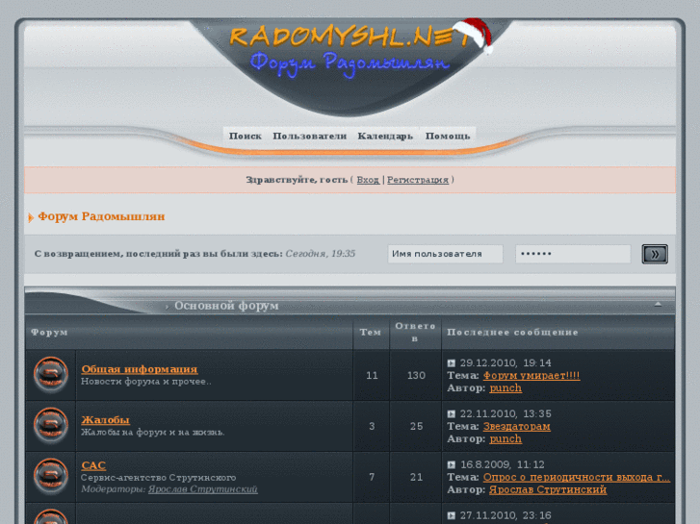Open the Поиск menu item
Screen dimensions: 700x524
coord(245,136)
